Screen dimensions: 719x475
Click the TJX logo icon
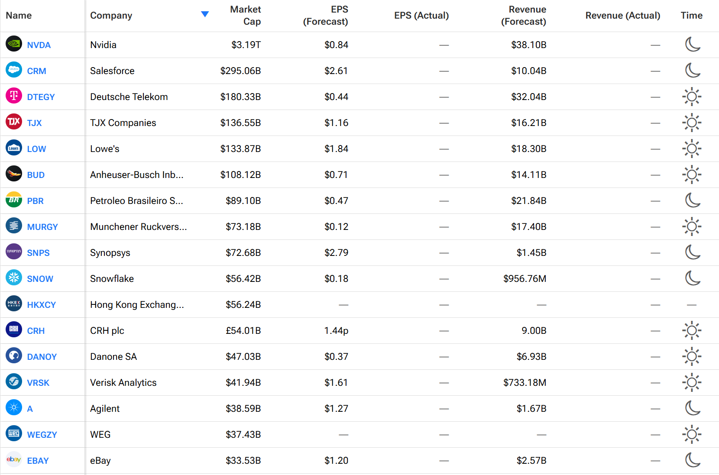pos(14,122)
